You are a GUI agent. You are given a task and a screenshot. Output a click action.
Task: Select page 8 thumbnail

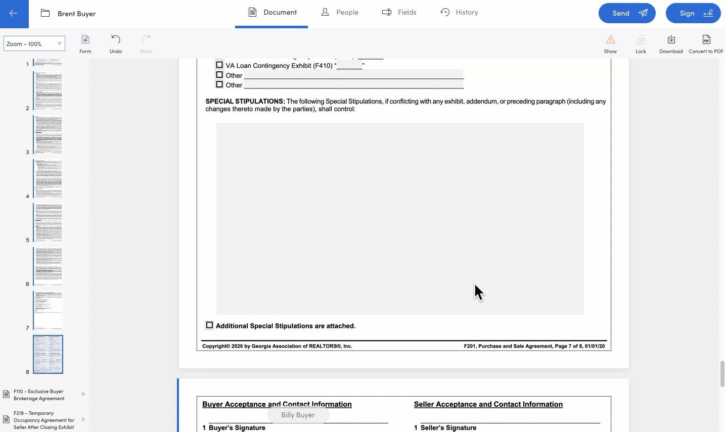tap(48, 355)
